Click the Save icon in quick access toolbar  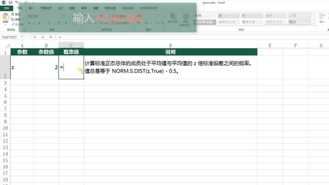(x=10, y=3)
